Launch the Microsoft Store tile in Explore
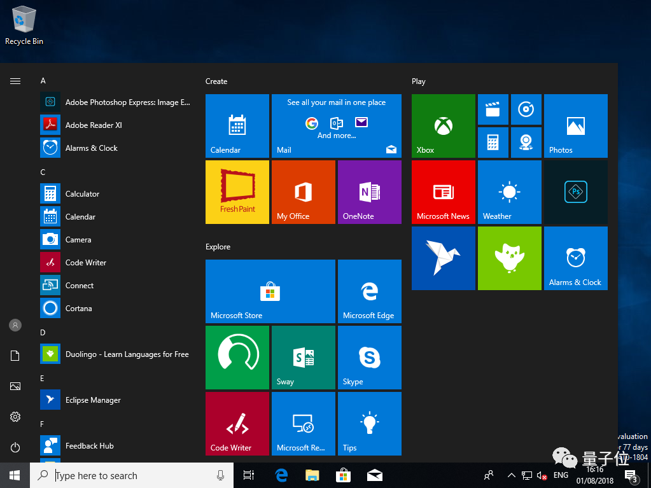Viewport: 651px width, 488px height. tap(270, 291)
